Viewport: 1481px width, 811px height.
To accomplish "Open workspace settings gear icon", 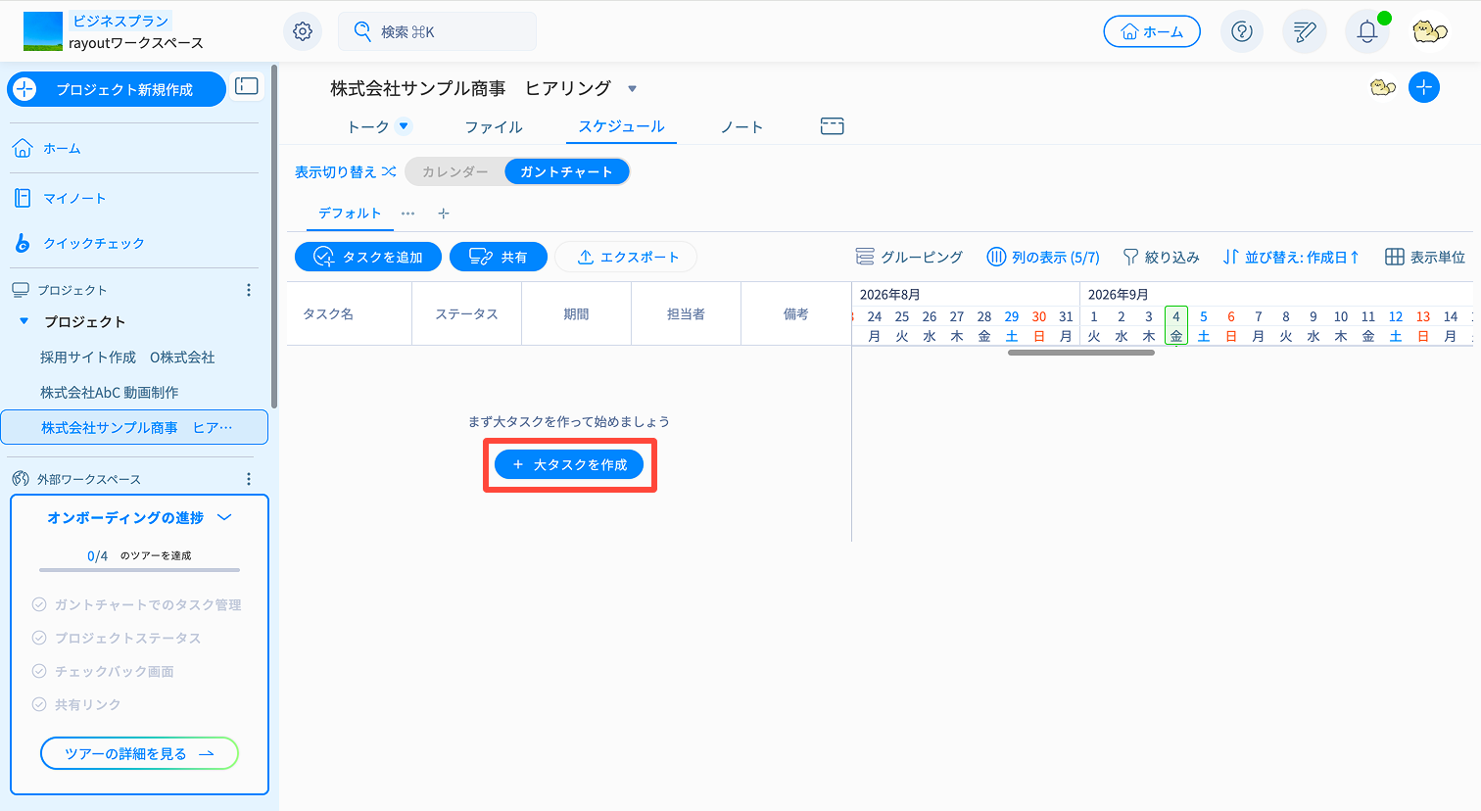I will coord(303,31).
